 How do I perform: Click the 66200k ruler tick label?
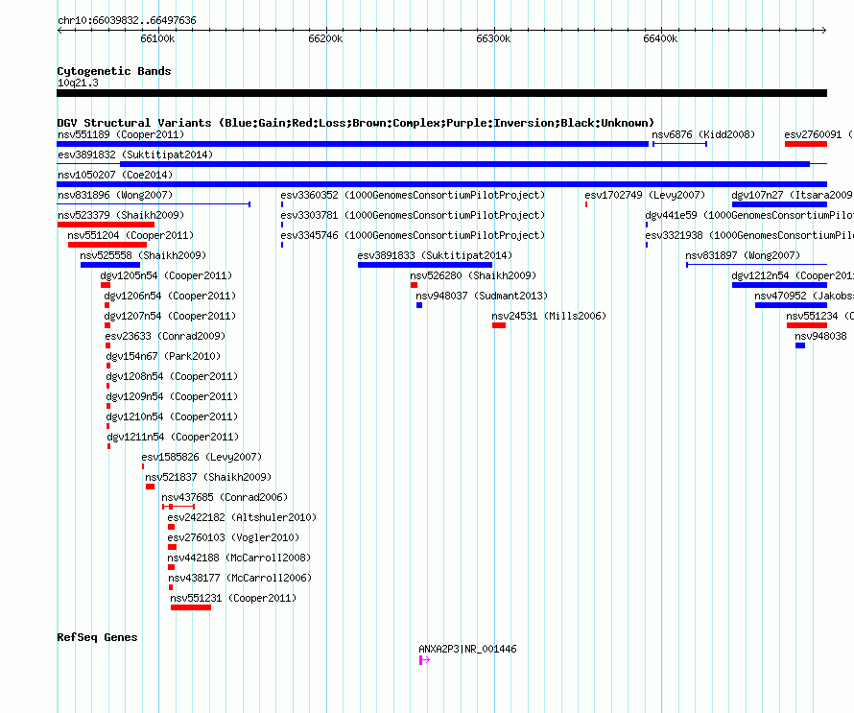point(325,38)
